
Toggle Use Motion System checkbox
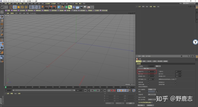coord(148,87)
